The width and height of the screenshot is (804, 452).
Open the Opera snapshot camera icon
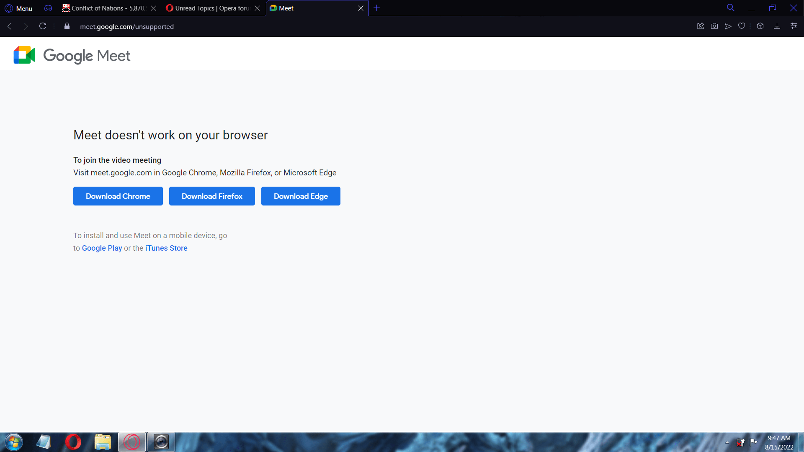coord(714,26)
